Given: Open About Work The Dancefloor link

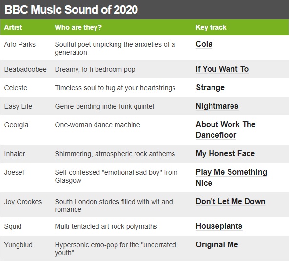Looking at the screenshot, I should tap(226, 130).
